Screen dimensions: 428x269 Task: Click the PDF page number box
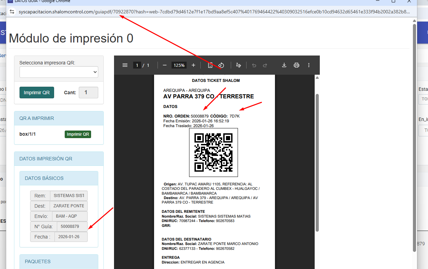coord(137,65)
